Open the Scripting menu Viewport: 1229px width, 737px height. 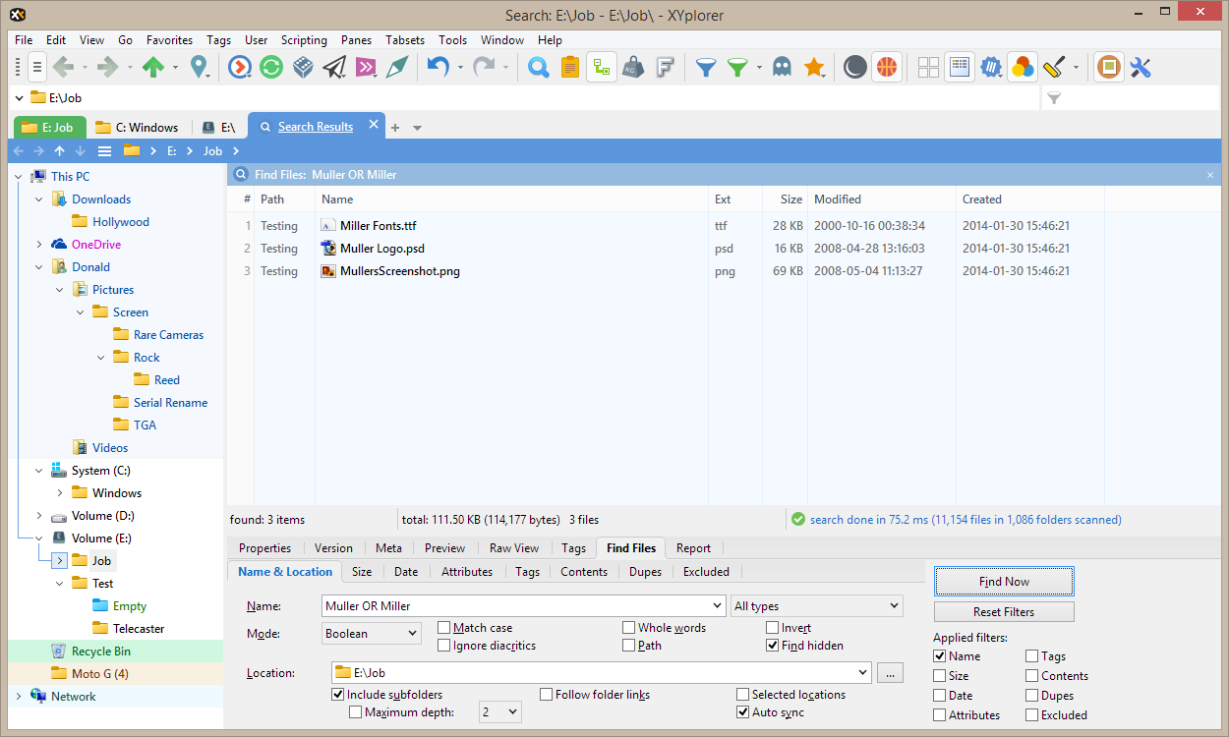point(304,40)
